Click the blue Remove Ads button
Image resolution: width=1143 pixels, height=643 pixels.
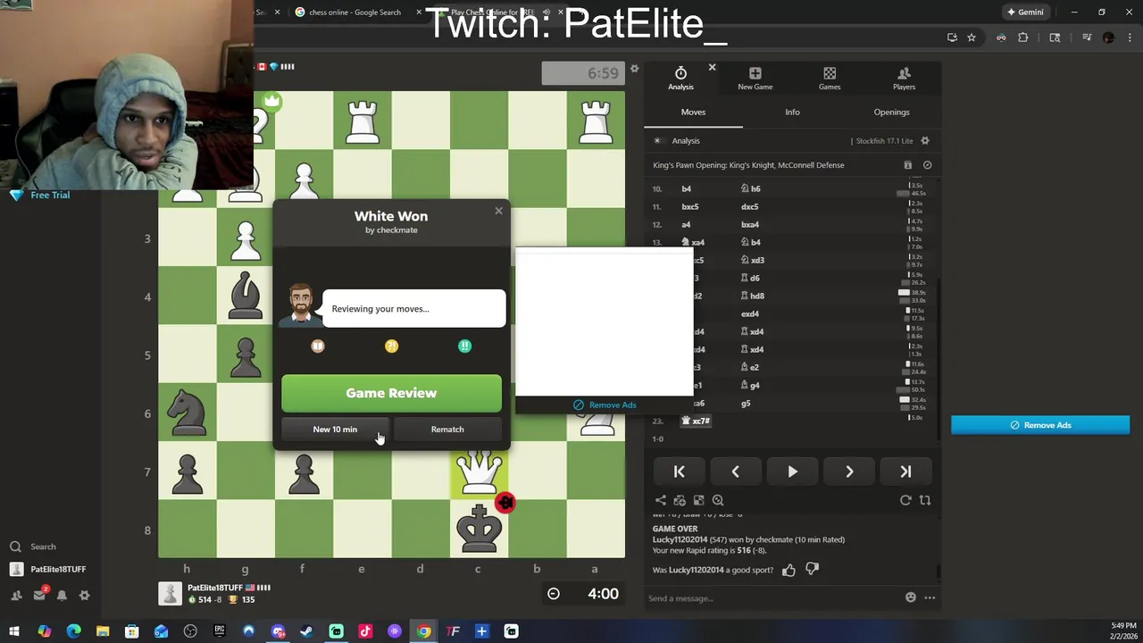(1040, 425)
